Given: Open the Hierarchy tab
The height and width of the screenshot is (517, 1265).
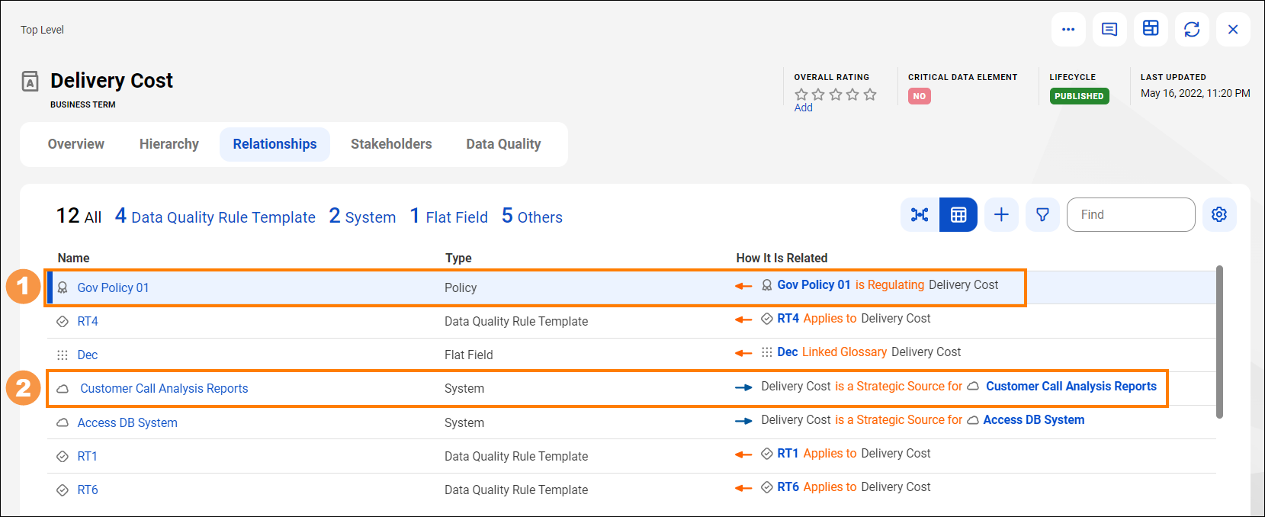Looking at the screenshot, I should coord(169,144).
